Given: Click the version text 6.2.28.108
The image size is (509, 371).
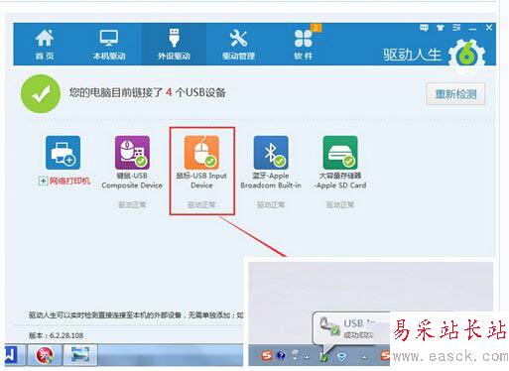Looking at the screenshot, I should [66, 335].
